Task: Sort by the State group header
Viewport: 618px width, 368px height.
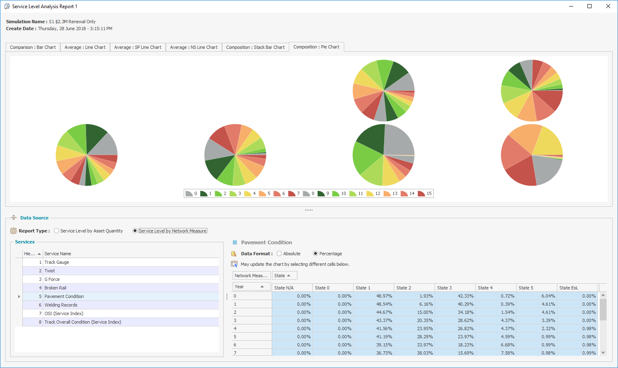Action: click(284, 276)
